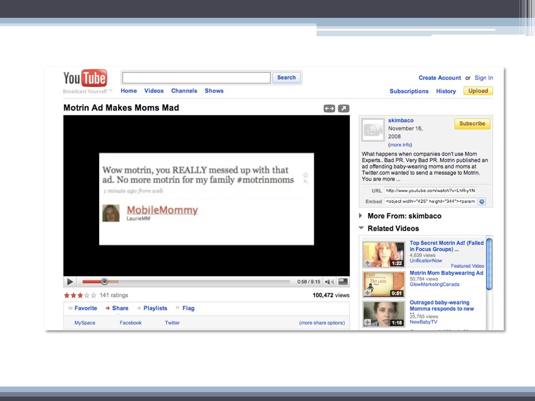The image size is (535, 401).
Task: Select the Share tab
Action: coord(116,308)
